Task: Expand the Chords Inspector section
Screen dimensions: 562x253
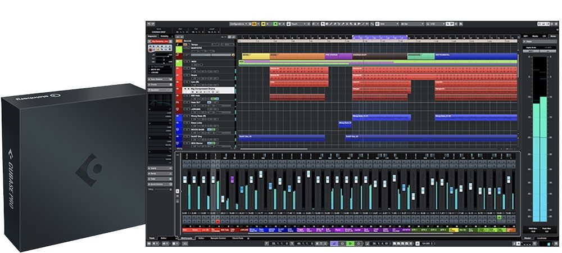Action: (x=160, y=84)
